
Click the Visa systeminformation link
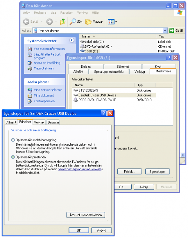click(49, 49)
